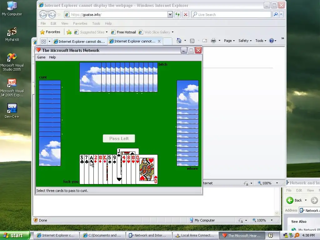Click the Read Mail icon in IE toolbar
This screenshot has height=240, width=320.
(x=205, y=41)
